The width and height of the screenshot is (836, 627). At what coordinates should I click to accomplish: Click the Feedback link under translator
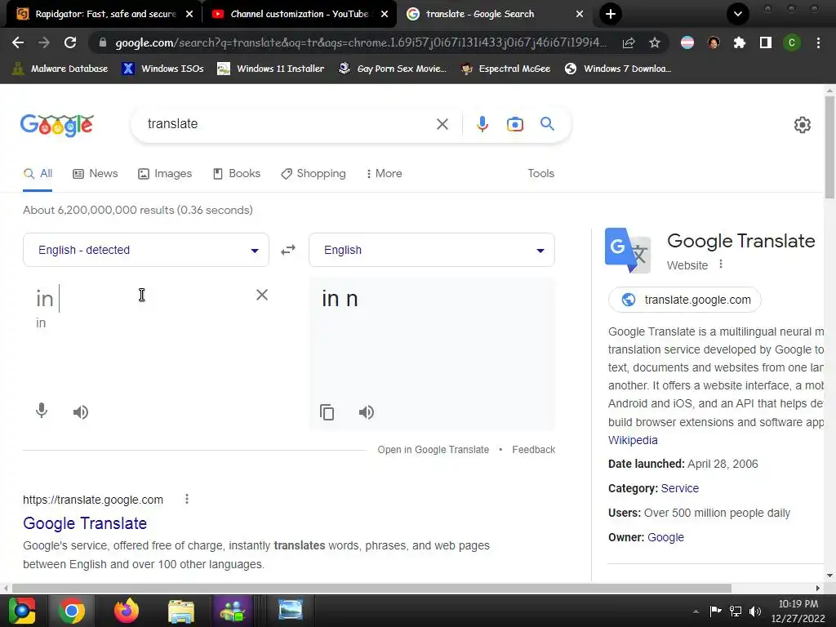pyautogui.click(x=533, y=450)
